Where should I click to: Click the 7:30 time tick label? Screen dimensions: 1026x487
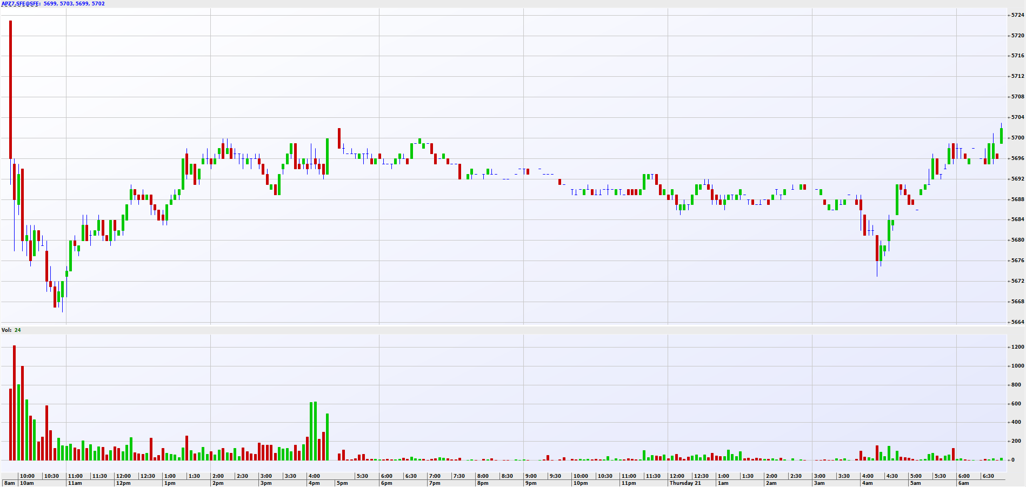coord(459,476)
